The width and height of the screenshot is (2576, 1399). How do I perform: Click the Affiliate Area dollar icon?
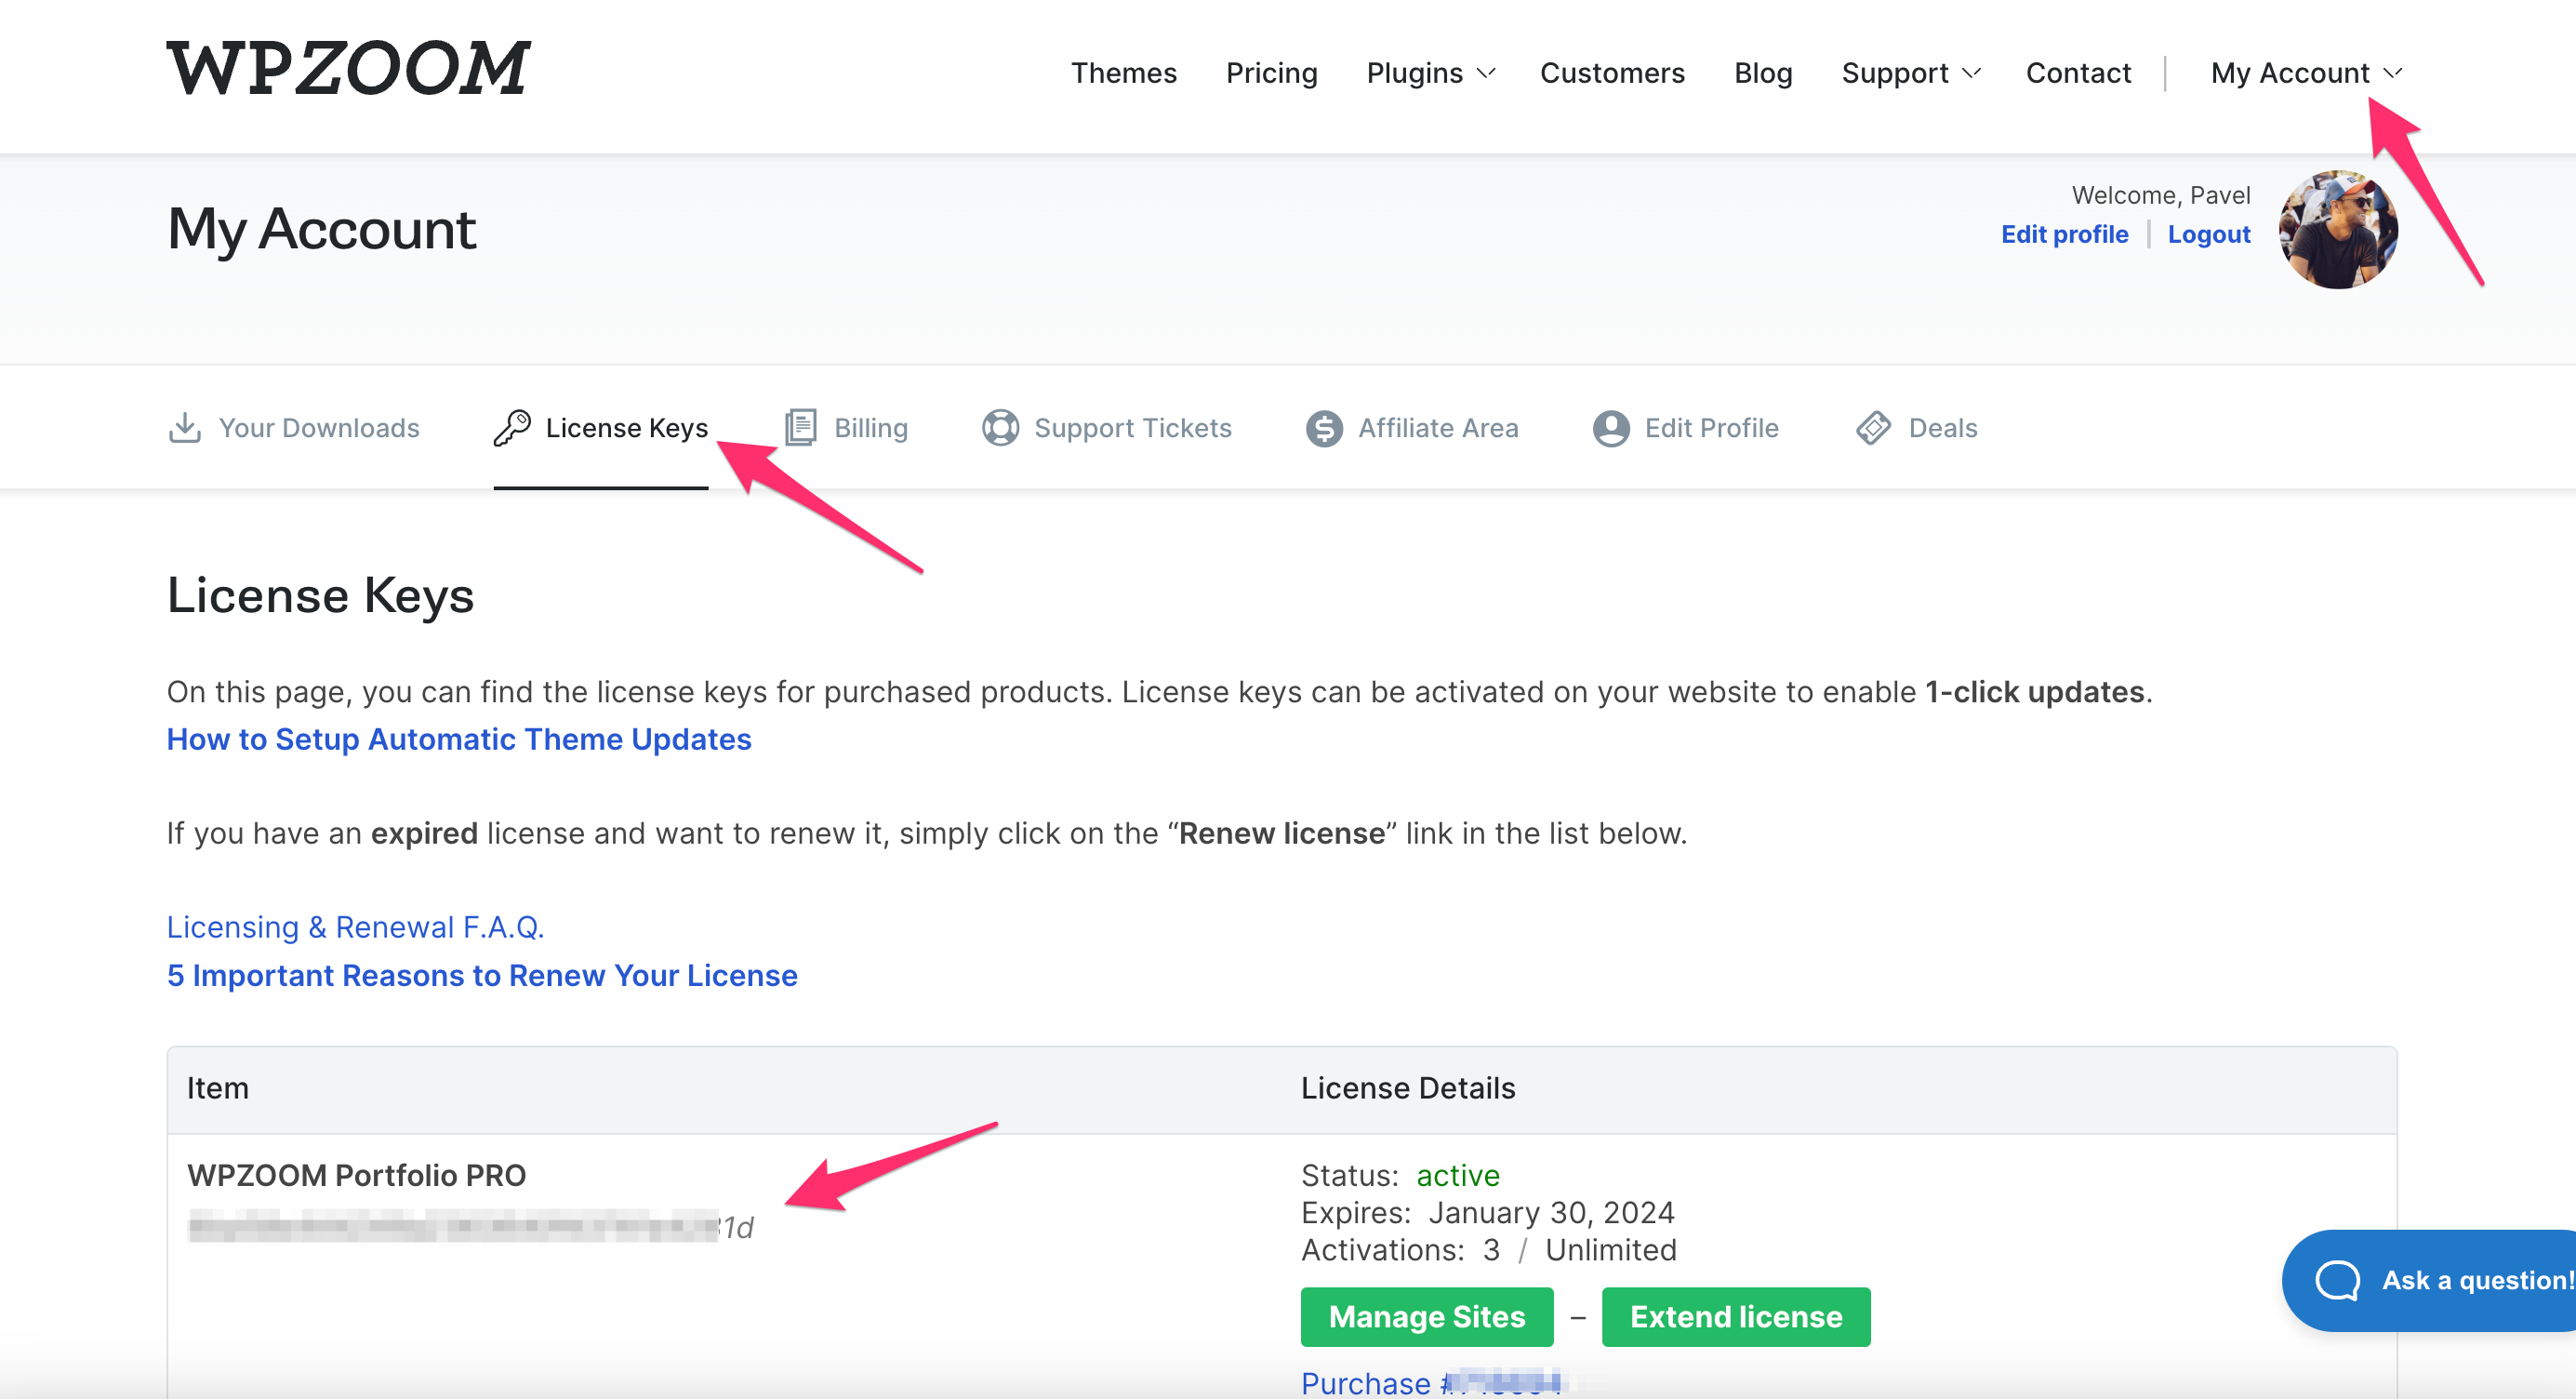1324,429
